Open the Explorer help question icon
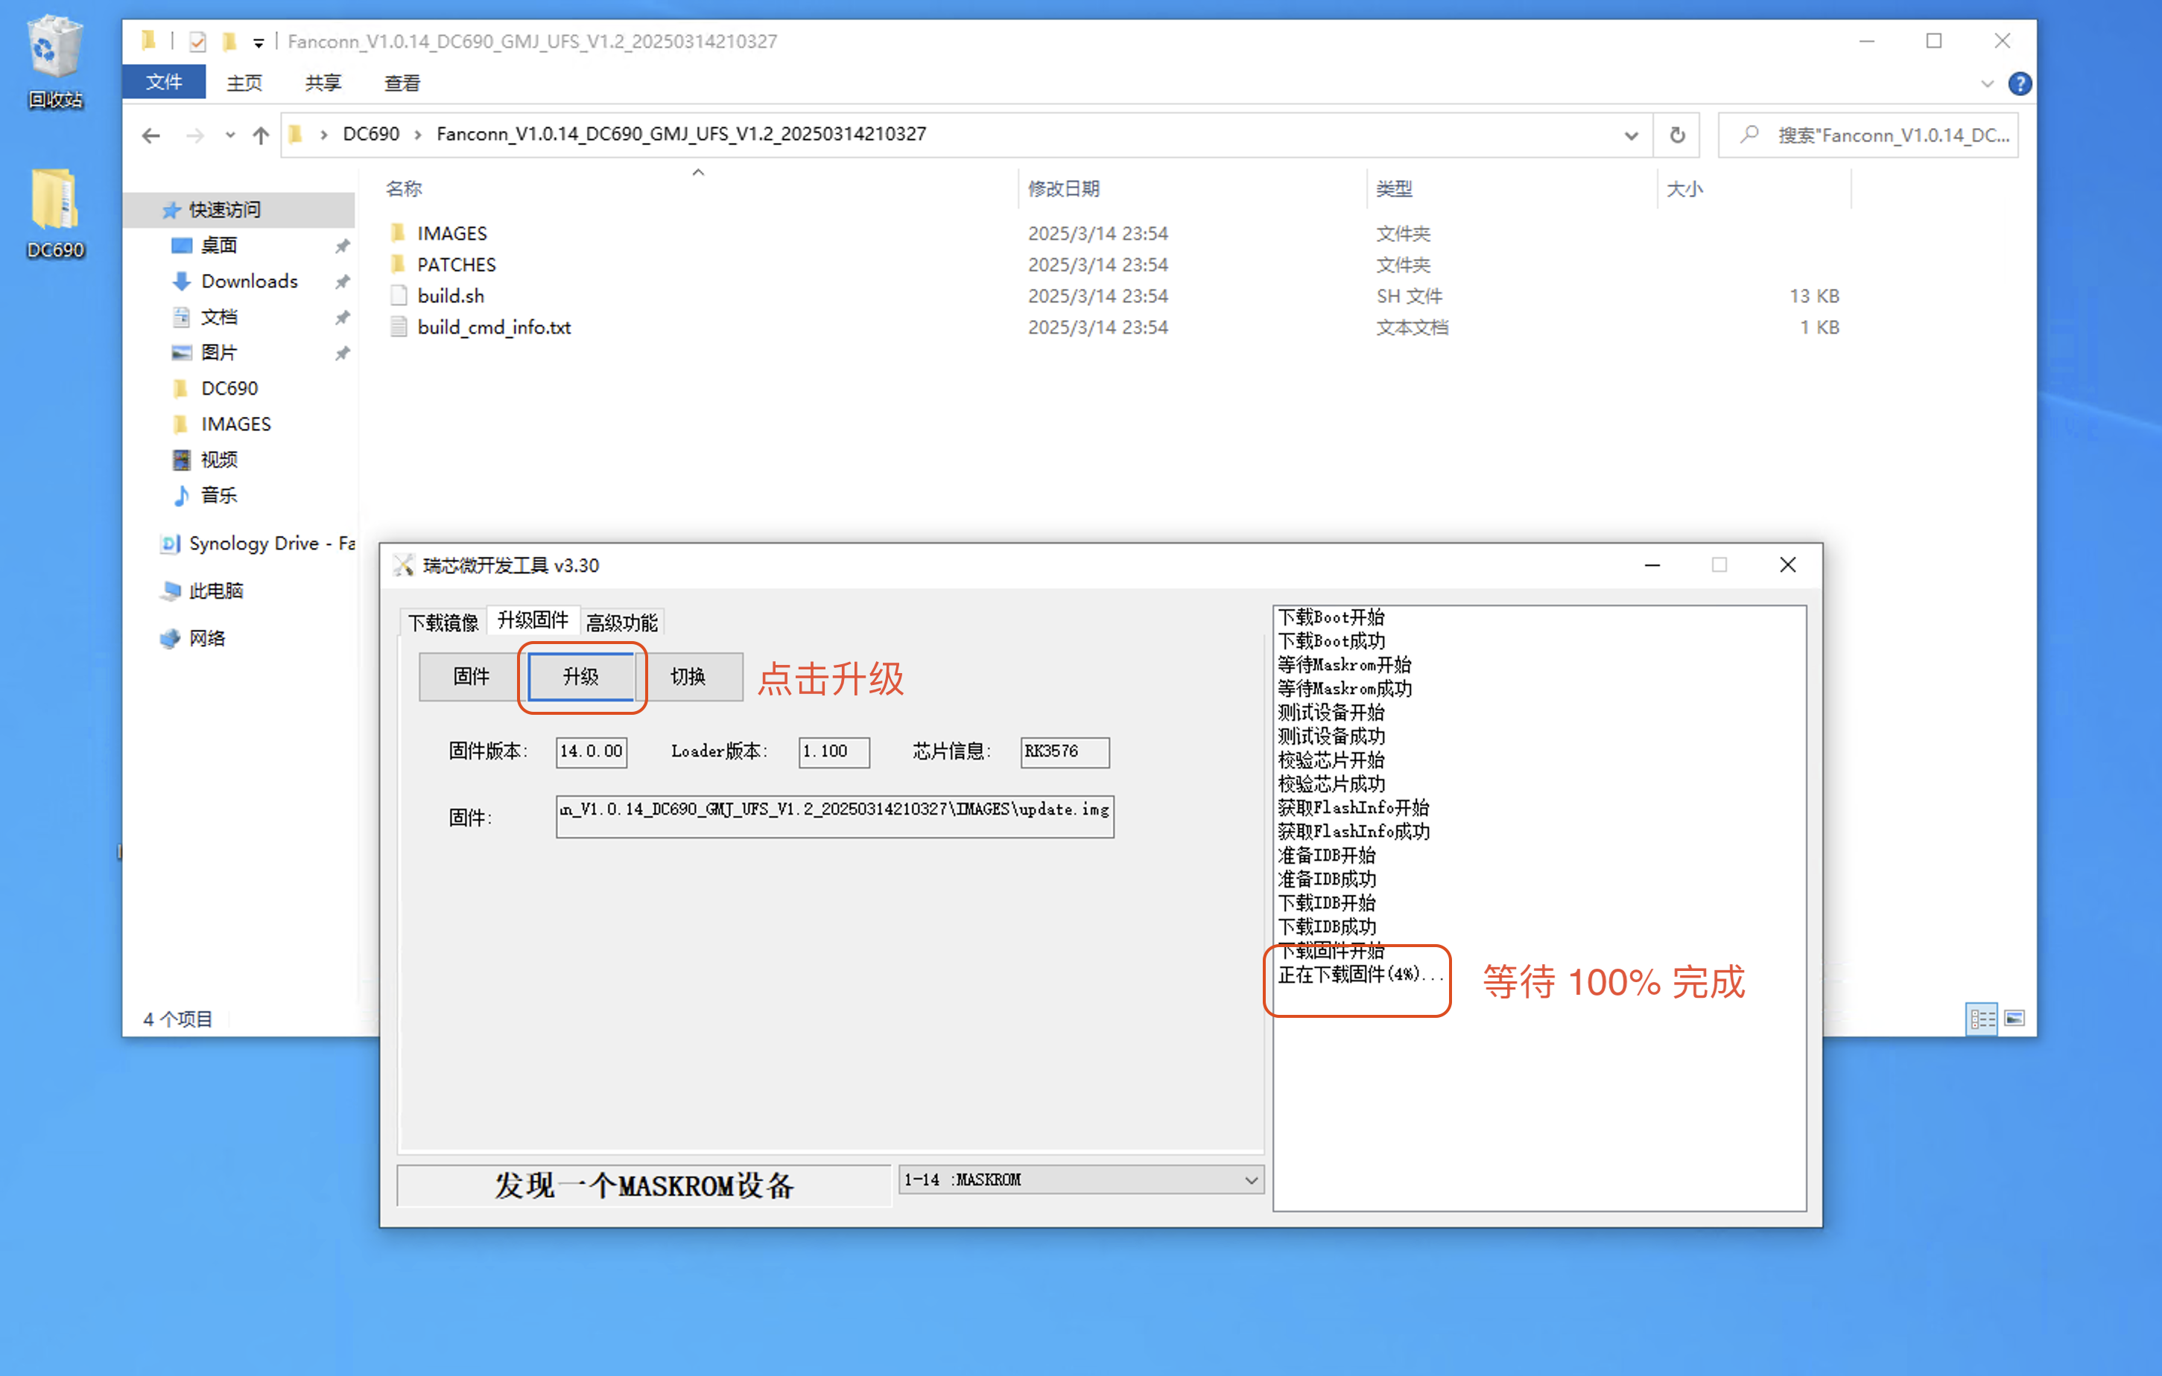Viewport: 2162px width, 1376px height. pos(2020,83)
